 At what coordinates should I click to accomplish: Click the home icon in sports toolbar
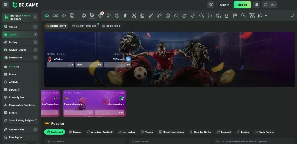click(x=47, y=16)
